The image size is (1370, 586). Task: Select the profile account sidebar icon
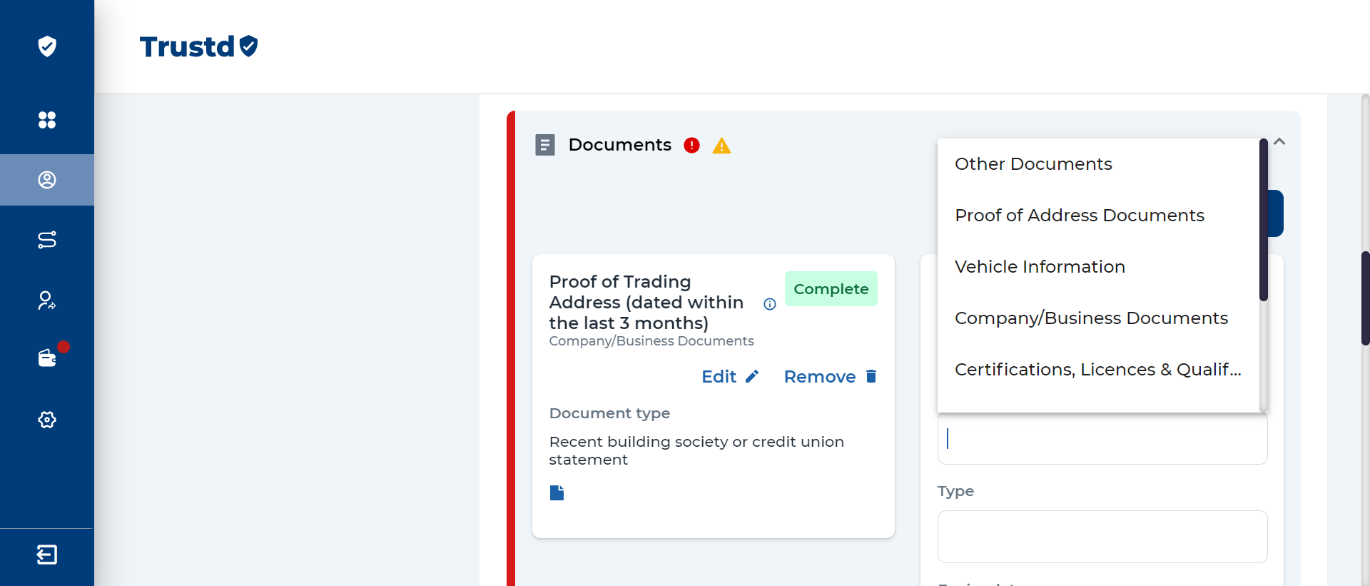47,180
